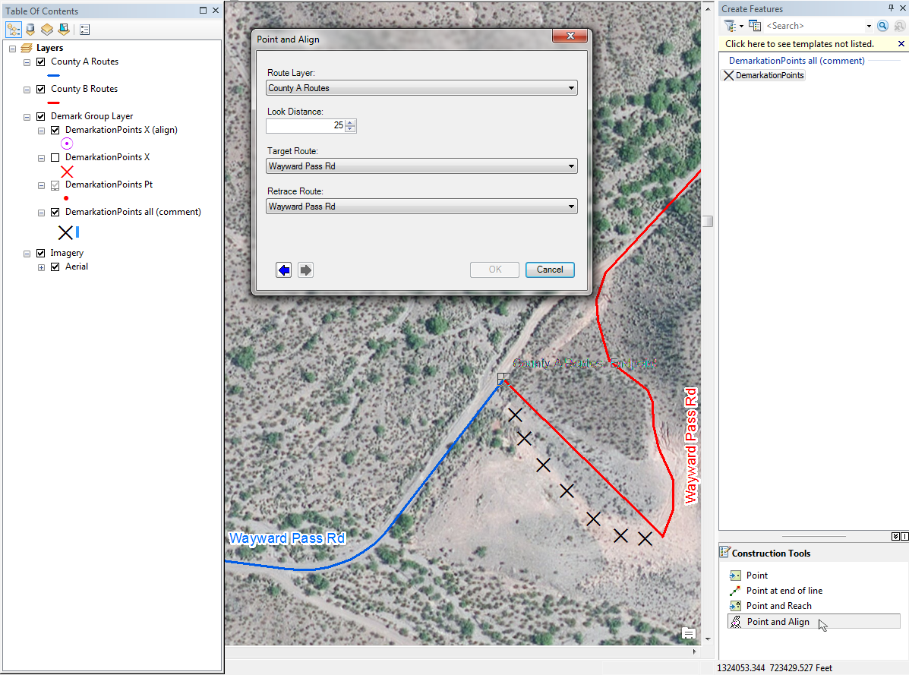This screenshot has width=909, height=675.
Task: Cancel the Point and Align dialog
Action: coord(550,270)
